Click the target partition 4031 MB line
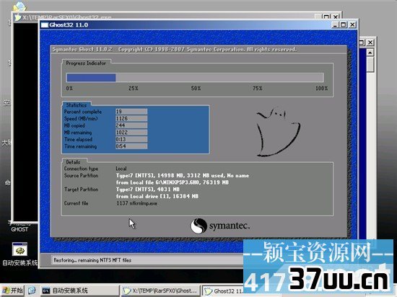 (147, 189)
